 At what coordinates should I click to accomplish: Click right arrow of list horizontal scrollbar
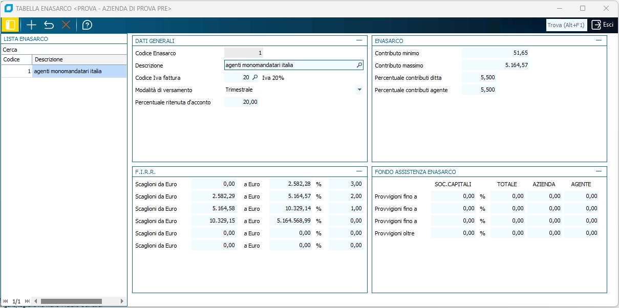pos(122,301)
